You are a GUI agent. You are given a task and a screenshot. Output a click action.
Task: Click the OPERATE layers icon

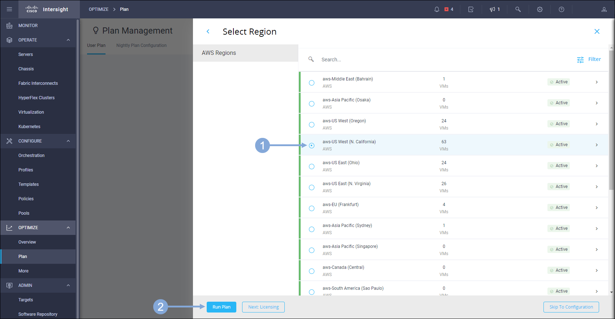[9, 40]
